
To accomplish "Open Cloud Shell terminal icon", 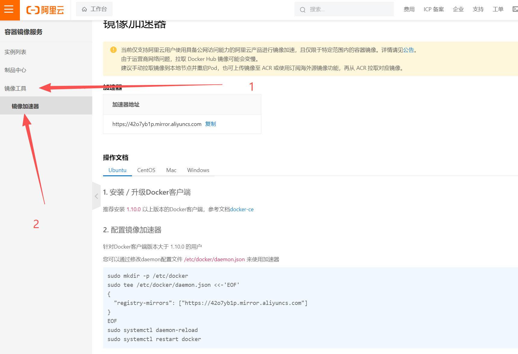I will [x=515, y=9].
